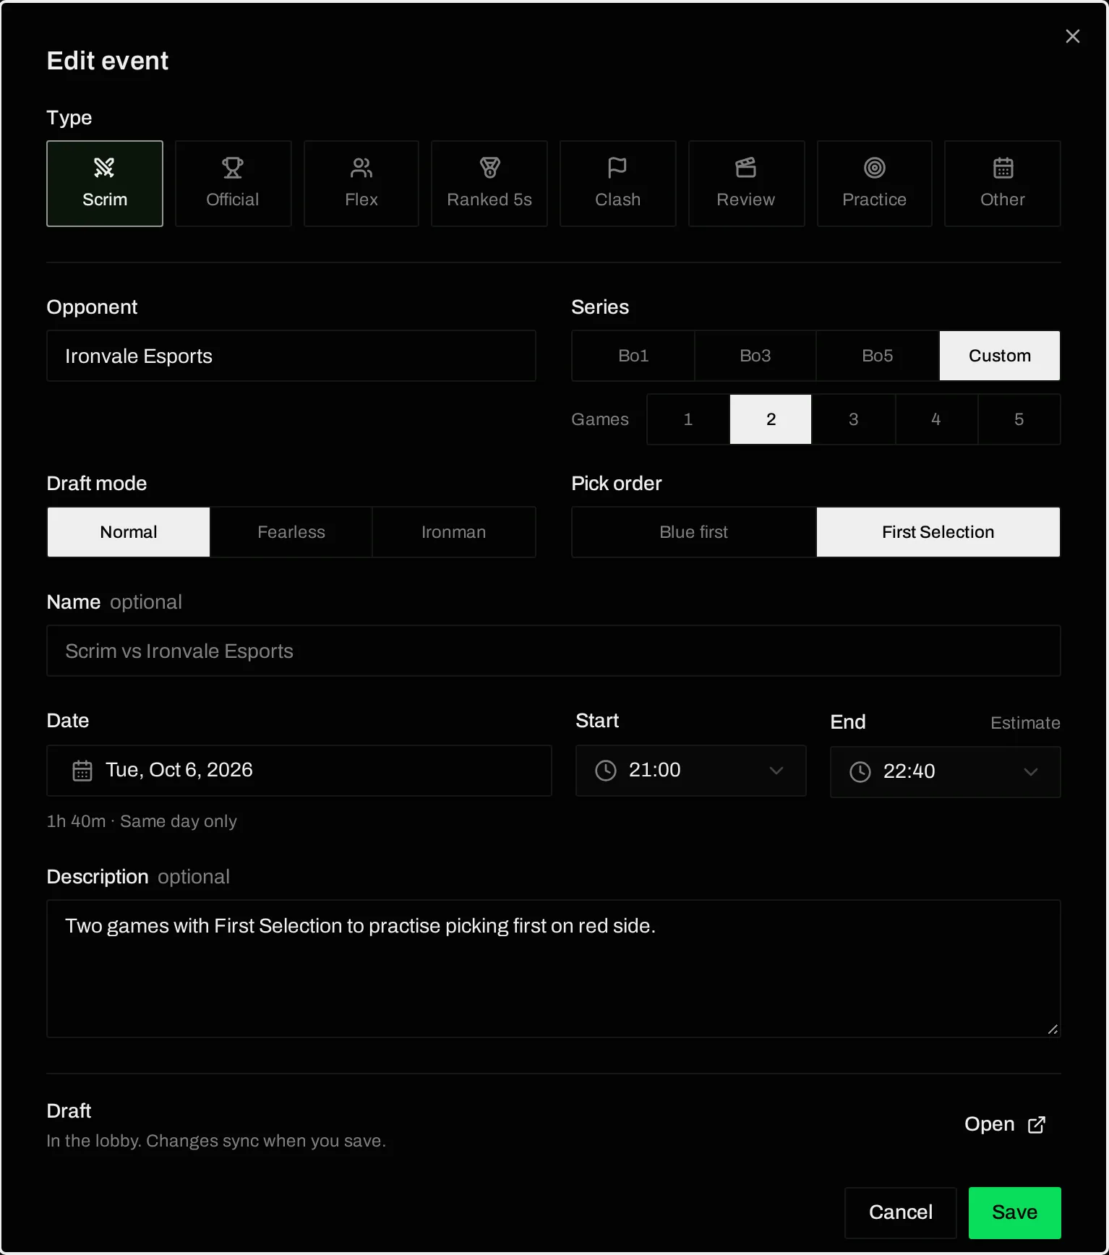Click the calendar icon in Date field
Image resolution: width=1109 pixels, height=1255 pixels.
coord(82,771)
